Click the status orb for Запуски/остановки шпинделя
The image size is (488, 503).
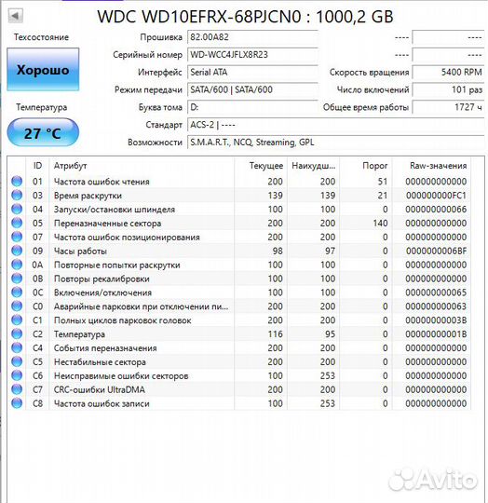(x=17, y=210)
